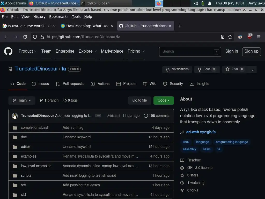Image resolution: width=265 pixels, height=199 pixels.
Task: Click the glasses-face extension icon in toolbar
Action: point(240,37)
